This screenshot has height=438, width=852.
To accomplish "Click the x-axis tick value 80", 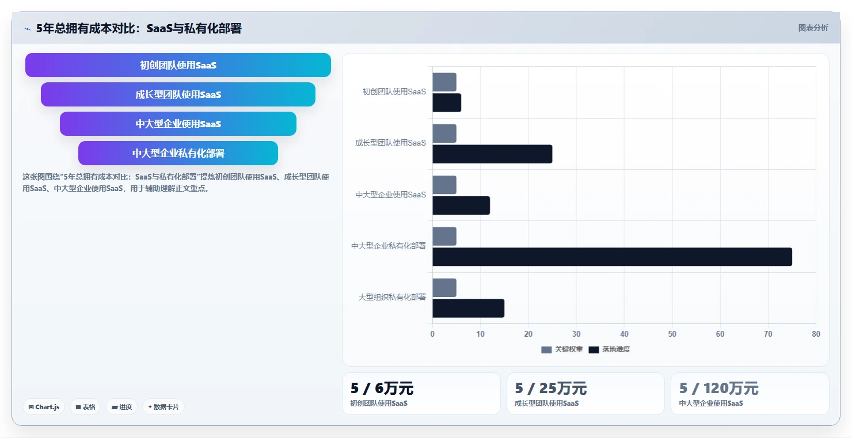I will tap(815, 334).
